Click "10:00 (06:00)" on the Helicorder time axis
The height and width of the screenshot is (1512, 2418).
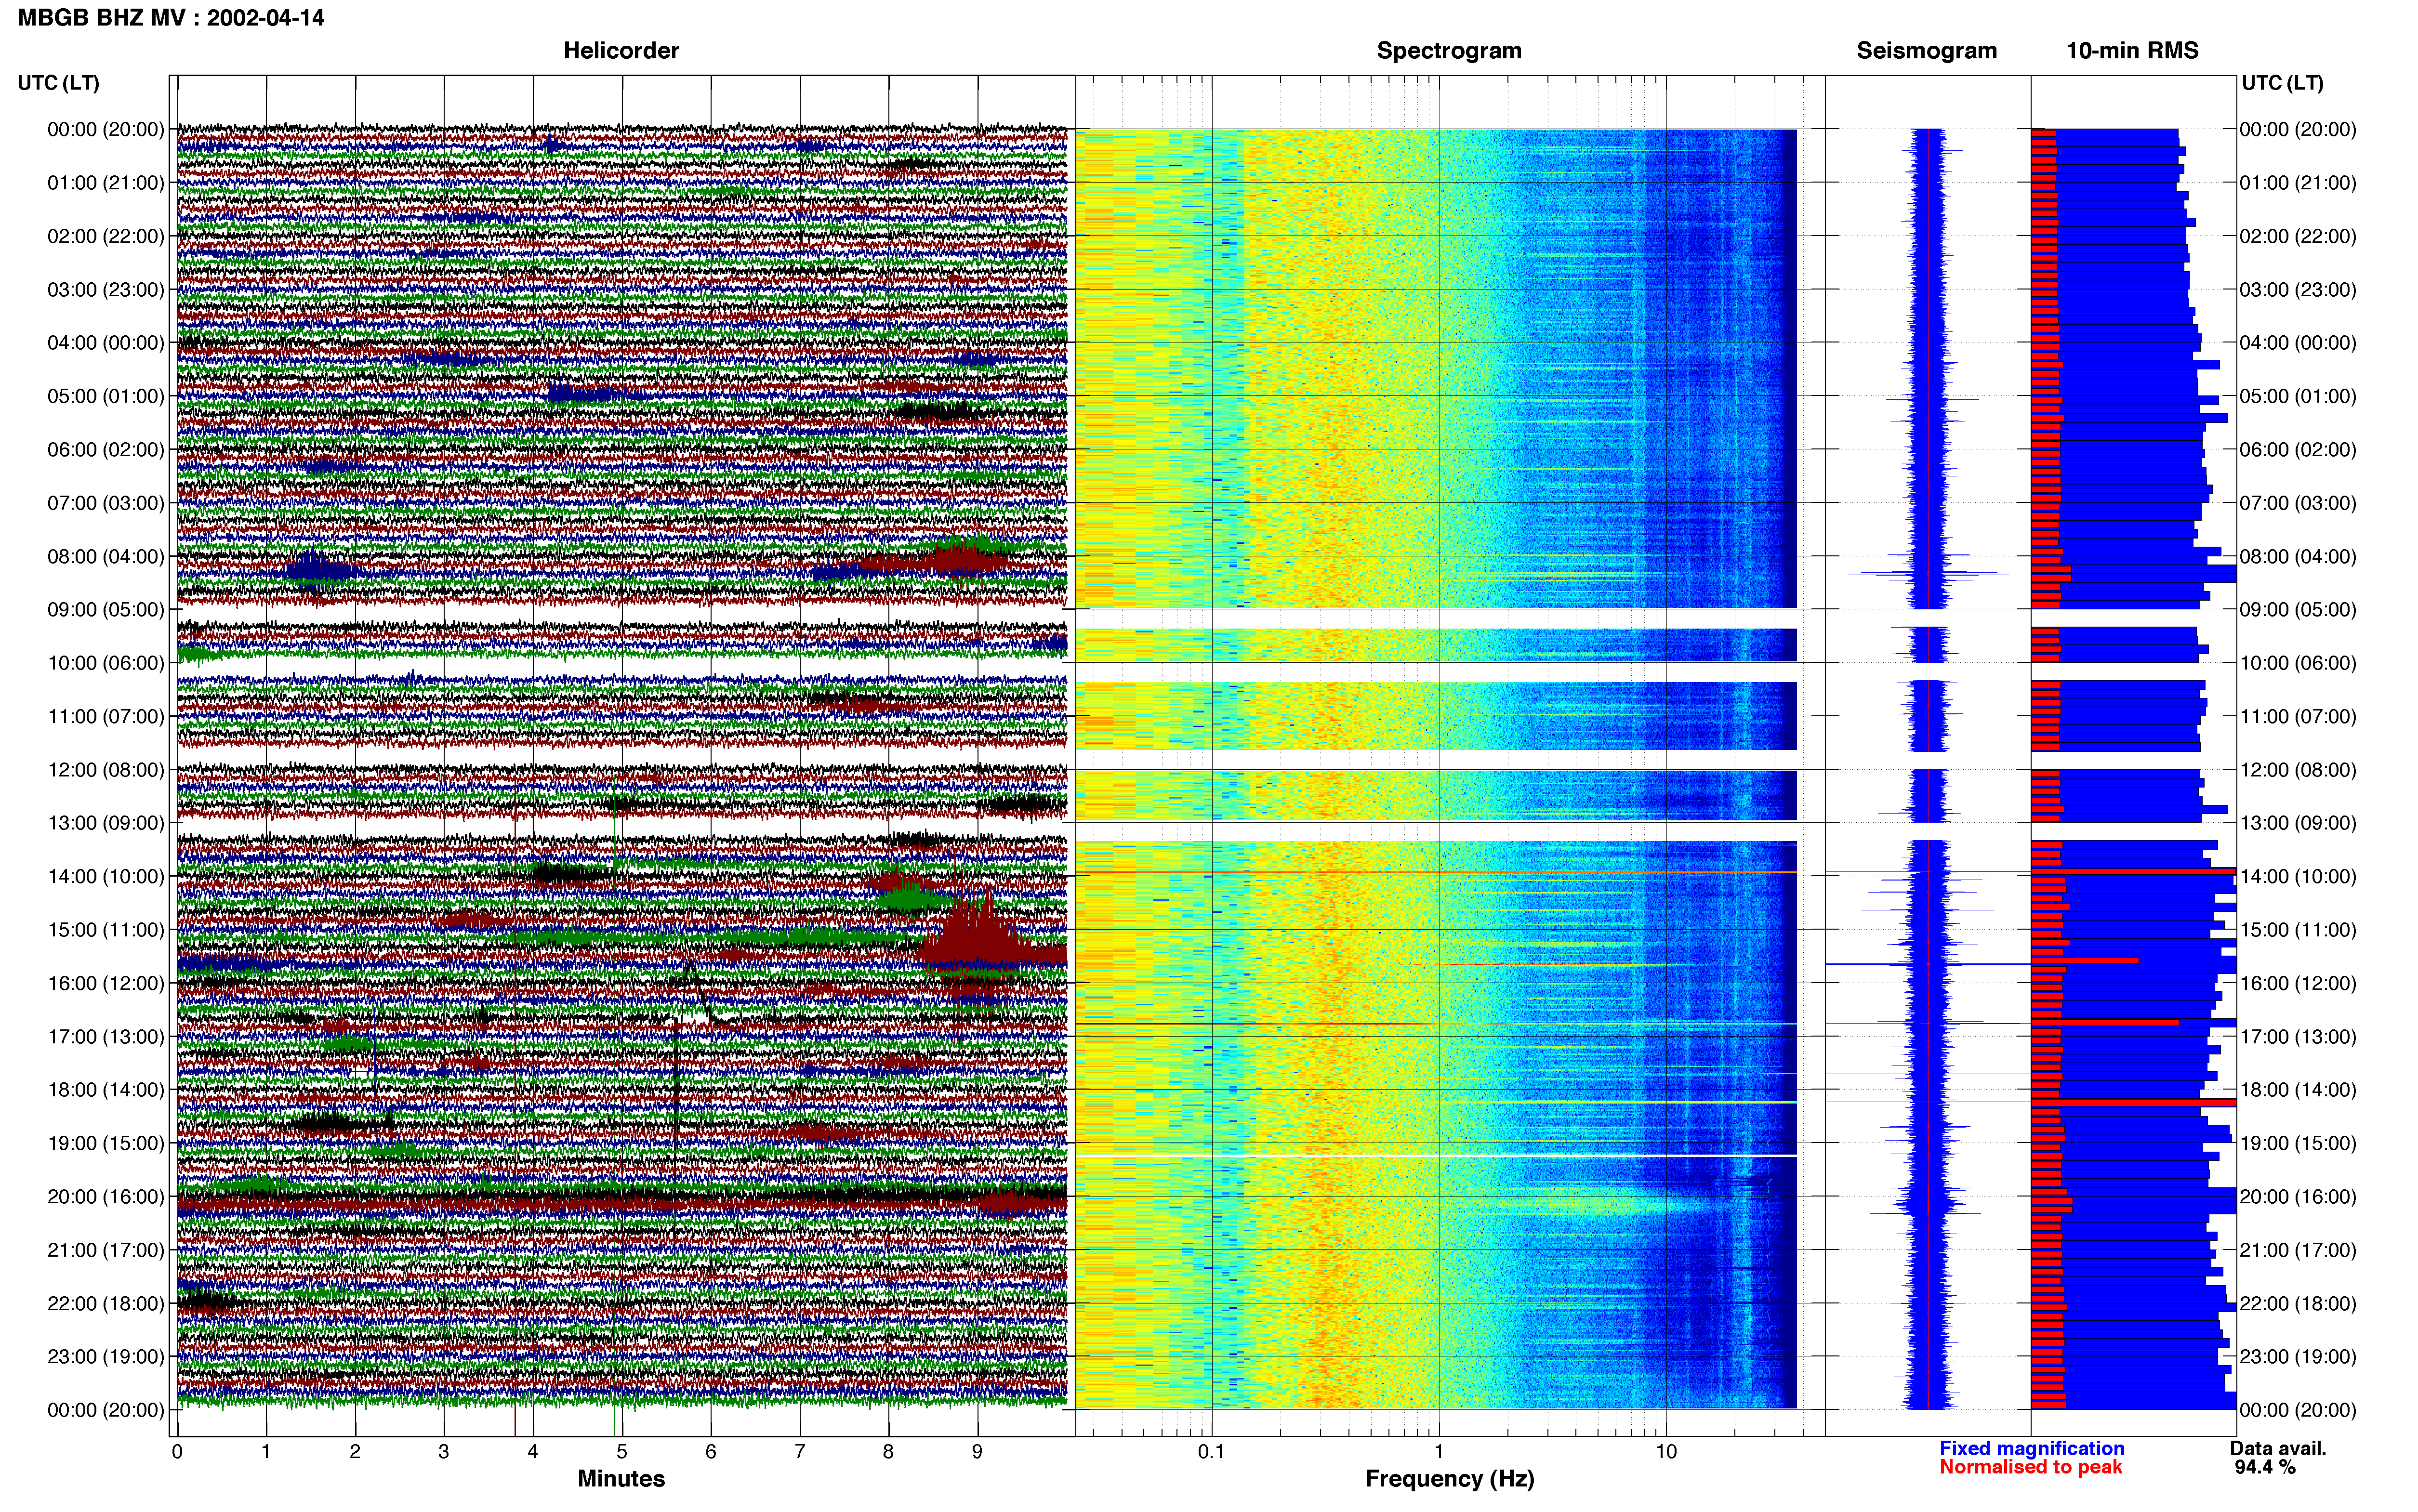pos(106,663)
